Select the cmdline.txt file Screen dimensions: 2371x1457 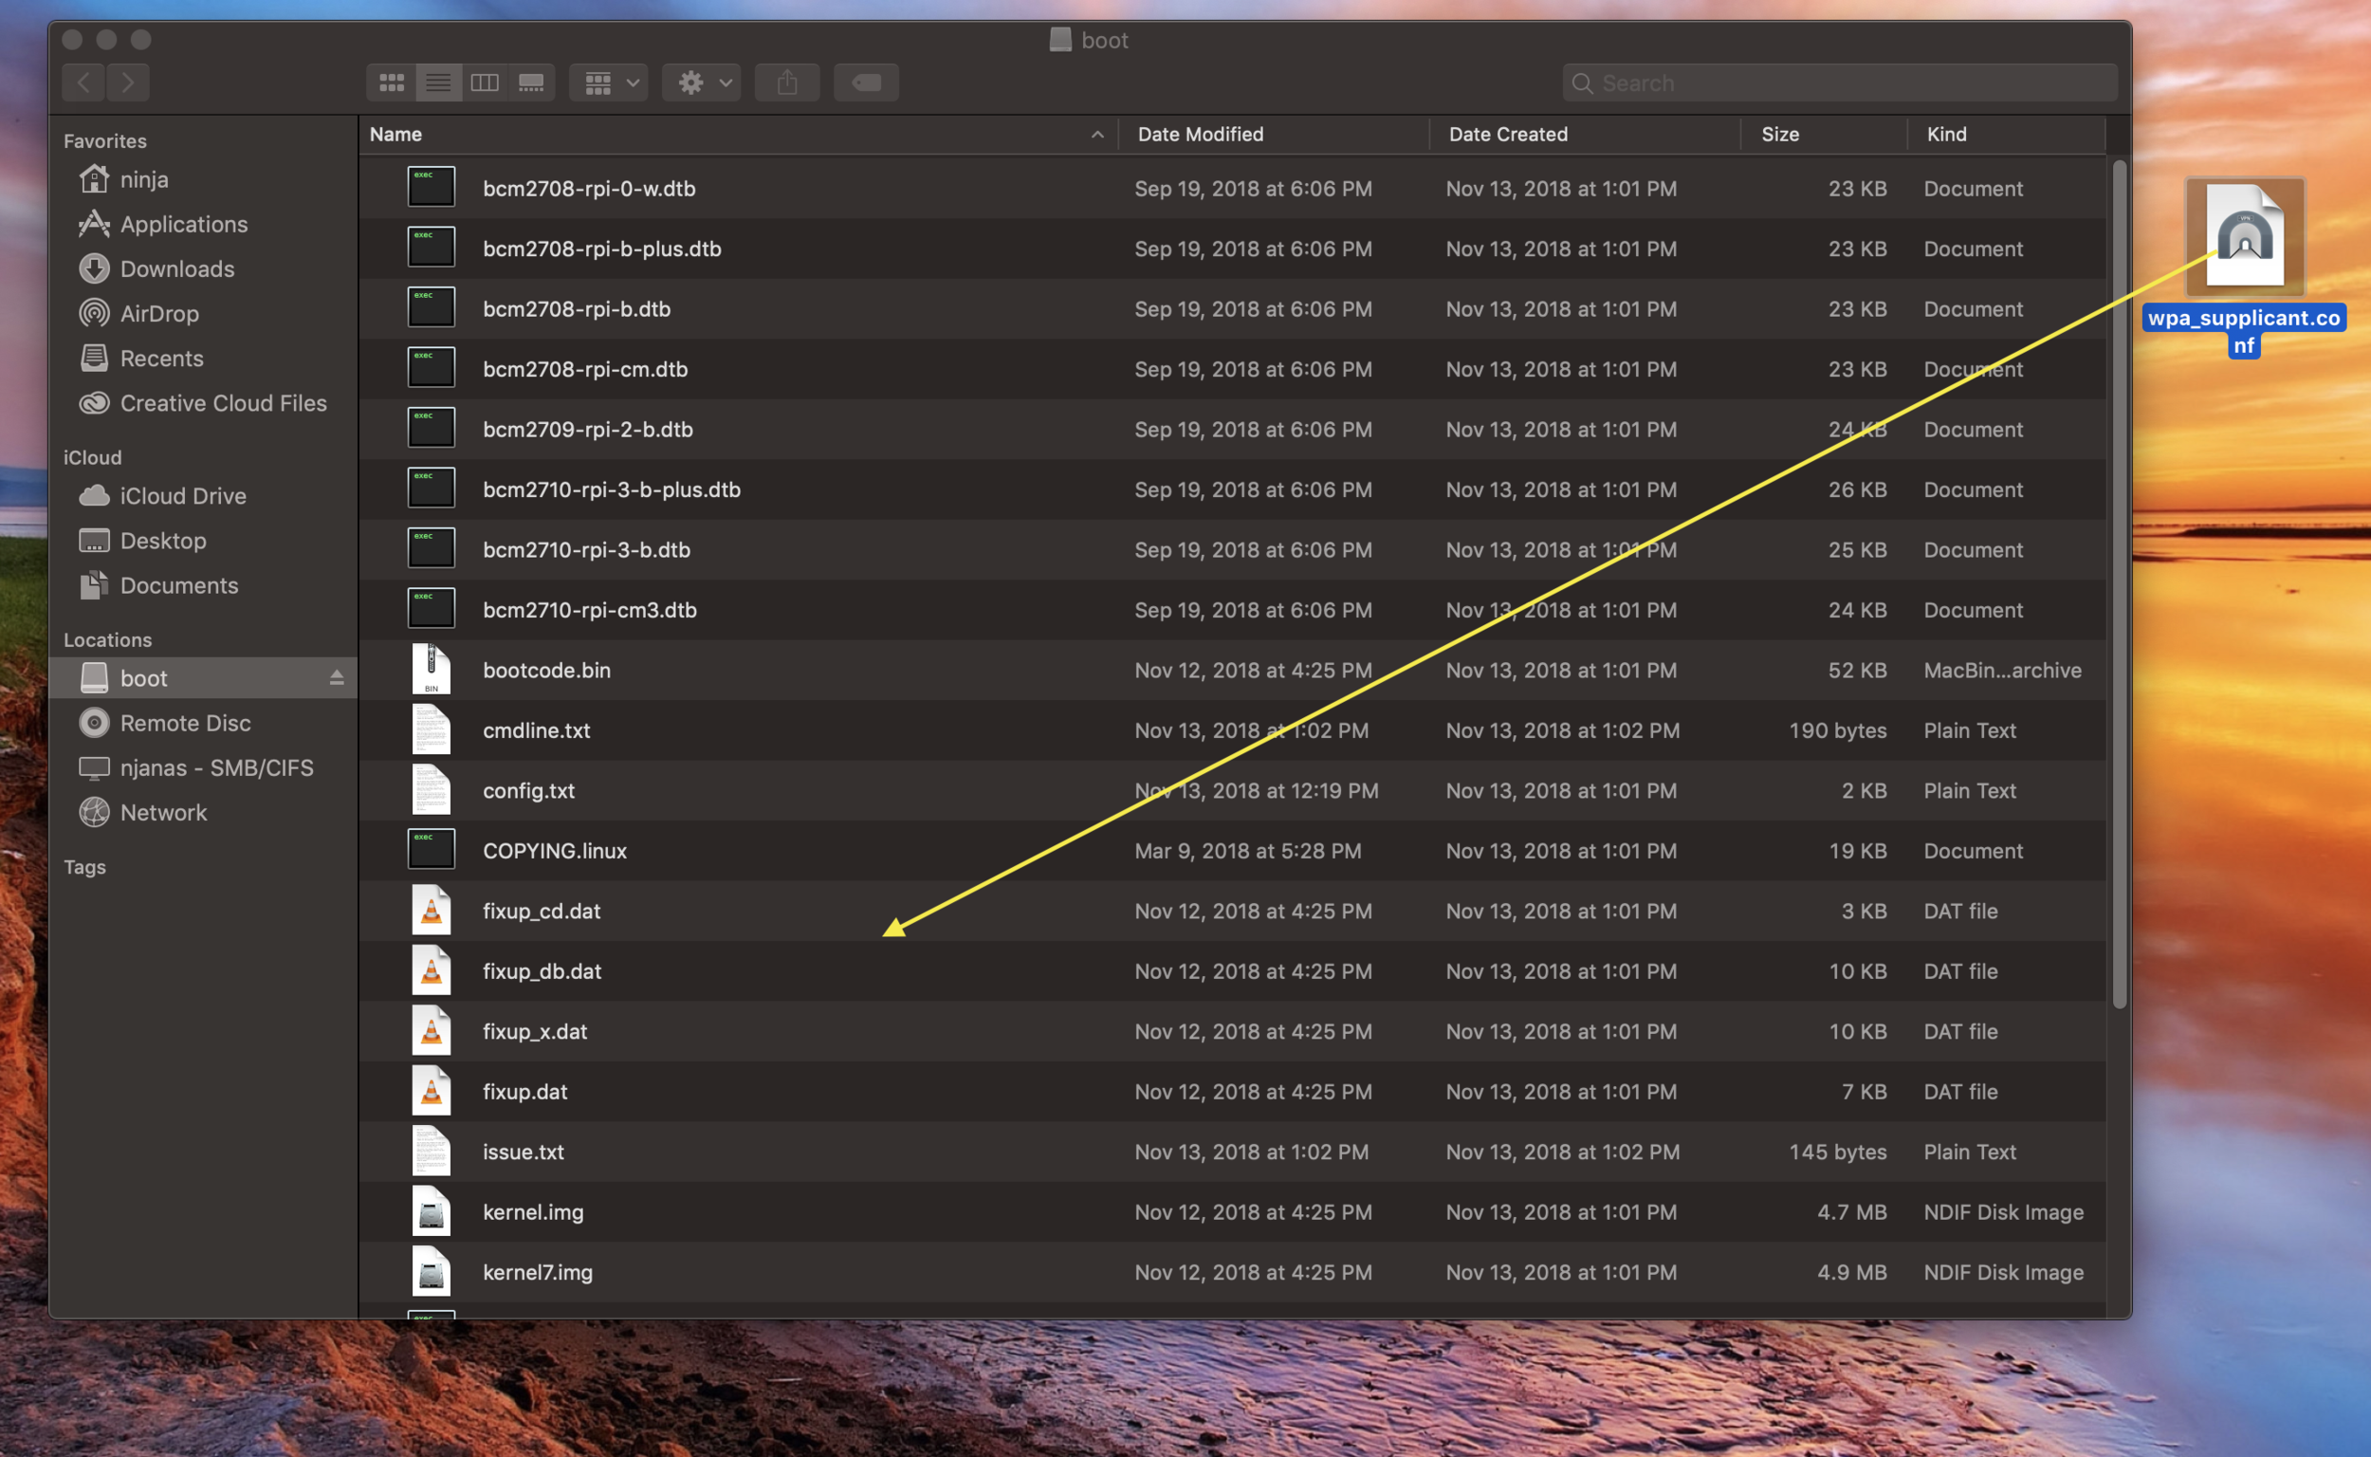pos(536,730)
